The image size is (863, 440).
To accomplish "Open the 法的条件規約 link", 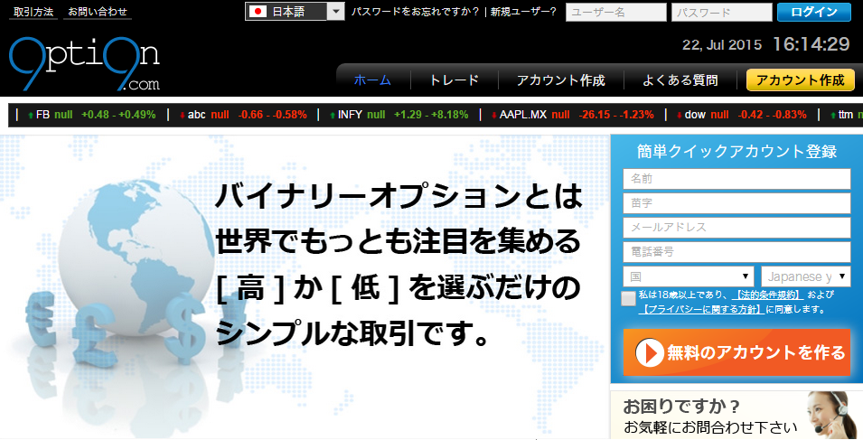I will (769, 295).
